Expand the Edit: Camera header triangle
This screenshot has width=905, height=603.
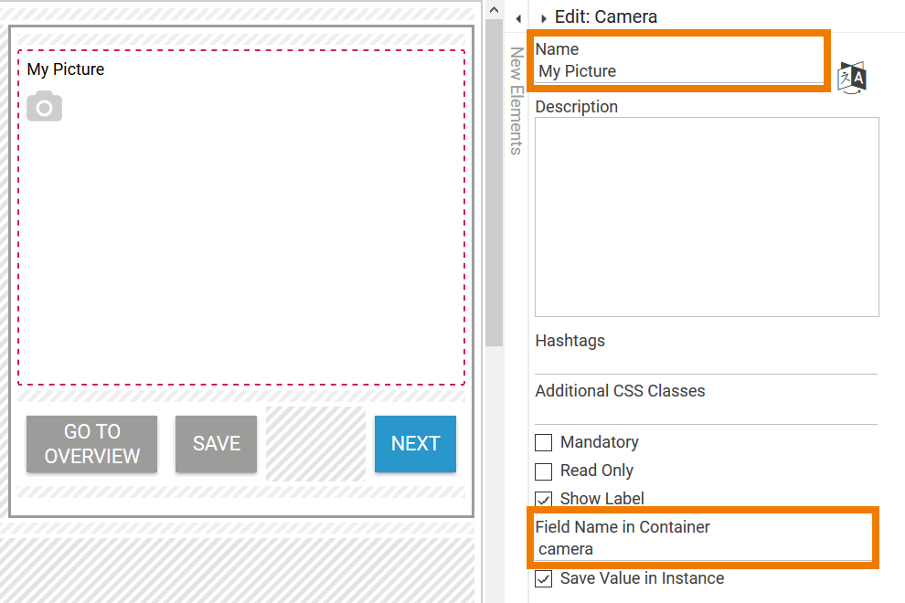point(544,18)
